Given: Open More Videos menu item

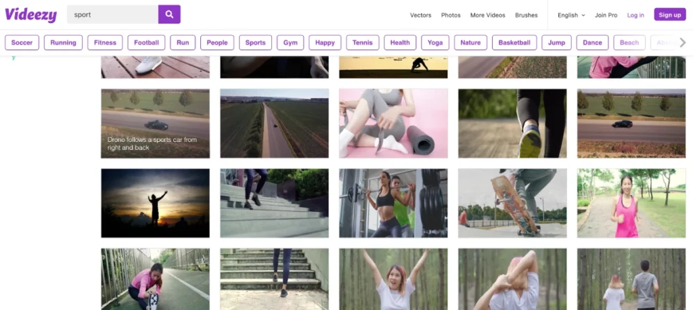Looking at the screenshot, I should (x=487, y=15).
